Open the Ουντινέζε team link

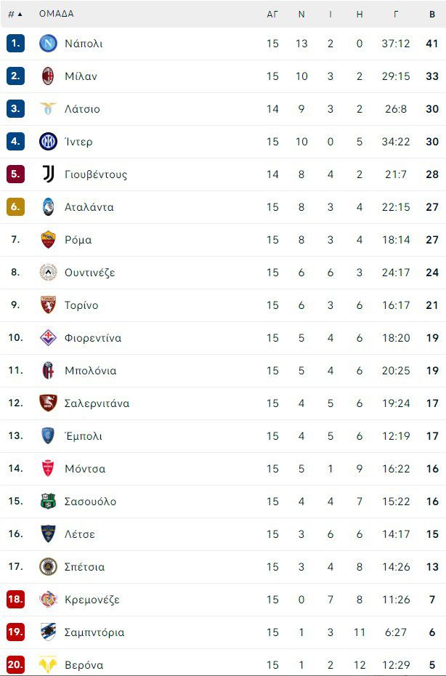coord(89,273)
